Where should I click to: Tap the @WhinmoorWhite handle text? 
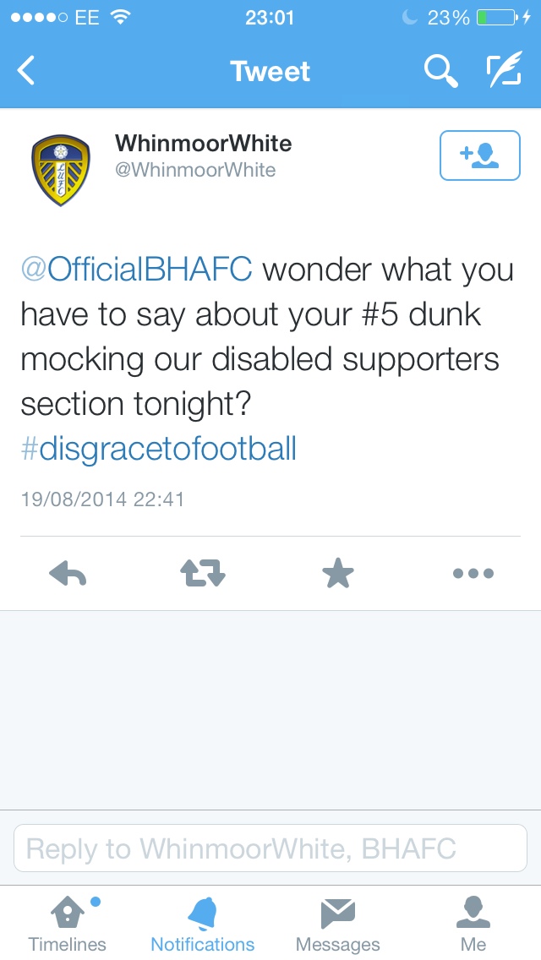(x=195, y=170)
